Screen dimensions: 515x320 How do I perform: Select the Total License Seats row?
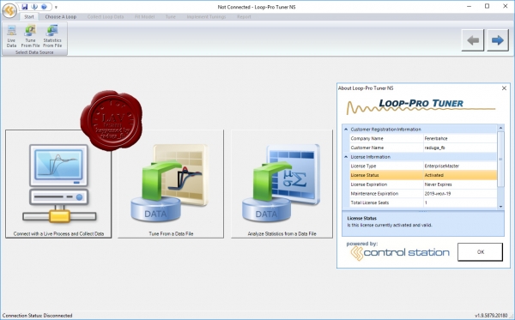(x=423, y=202)
